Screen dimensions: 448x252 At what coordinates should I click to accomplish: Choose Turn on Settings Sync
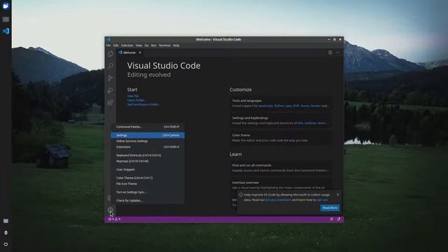tap(148, 192)
